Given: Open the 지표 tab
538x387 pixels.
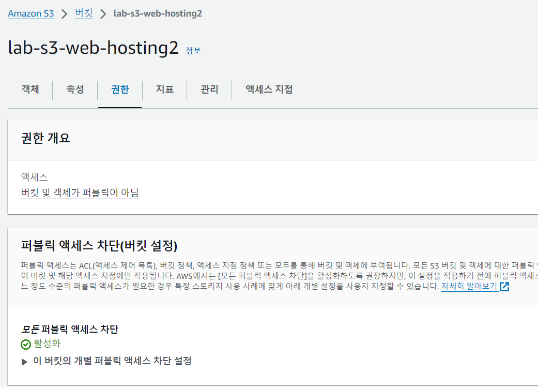Looking at the screenshot, I should click(165, 90).
